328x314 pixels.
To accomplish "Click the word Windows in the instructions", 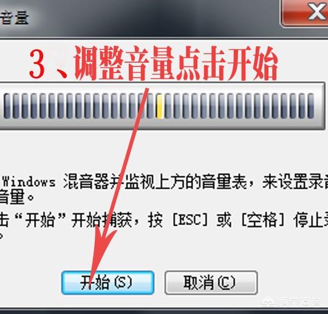I will 29,181.
